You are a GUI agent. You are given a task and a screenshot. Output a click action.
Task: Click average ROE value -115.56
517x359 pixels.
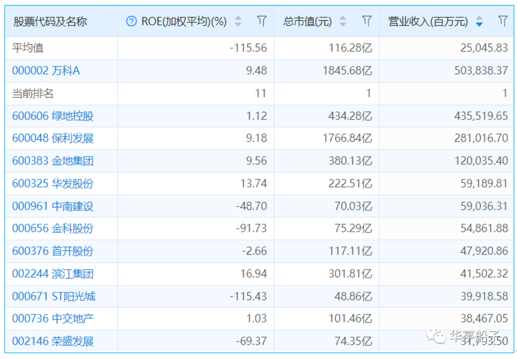(248, 48)
